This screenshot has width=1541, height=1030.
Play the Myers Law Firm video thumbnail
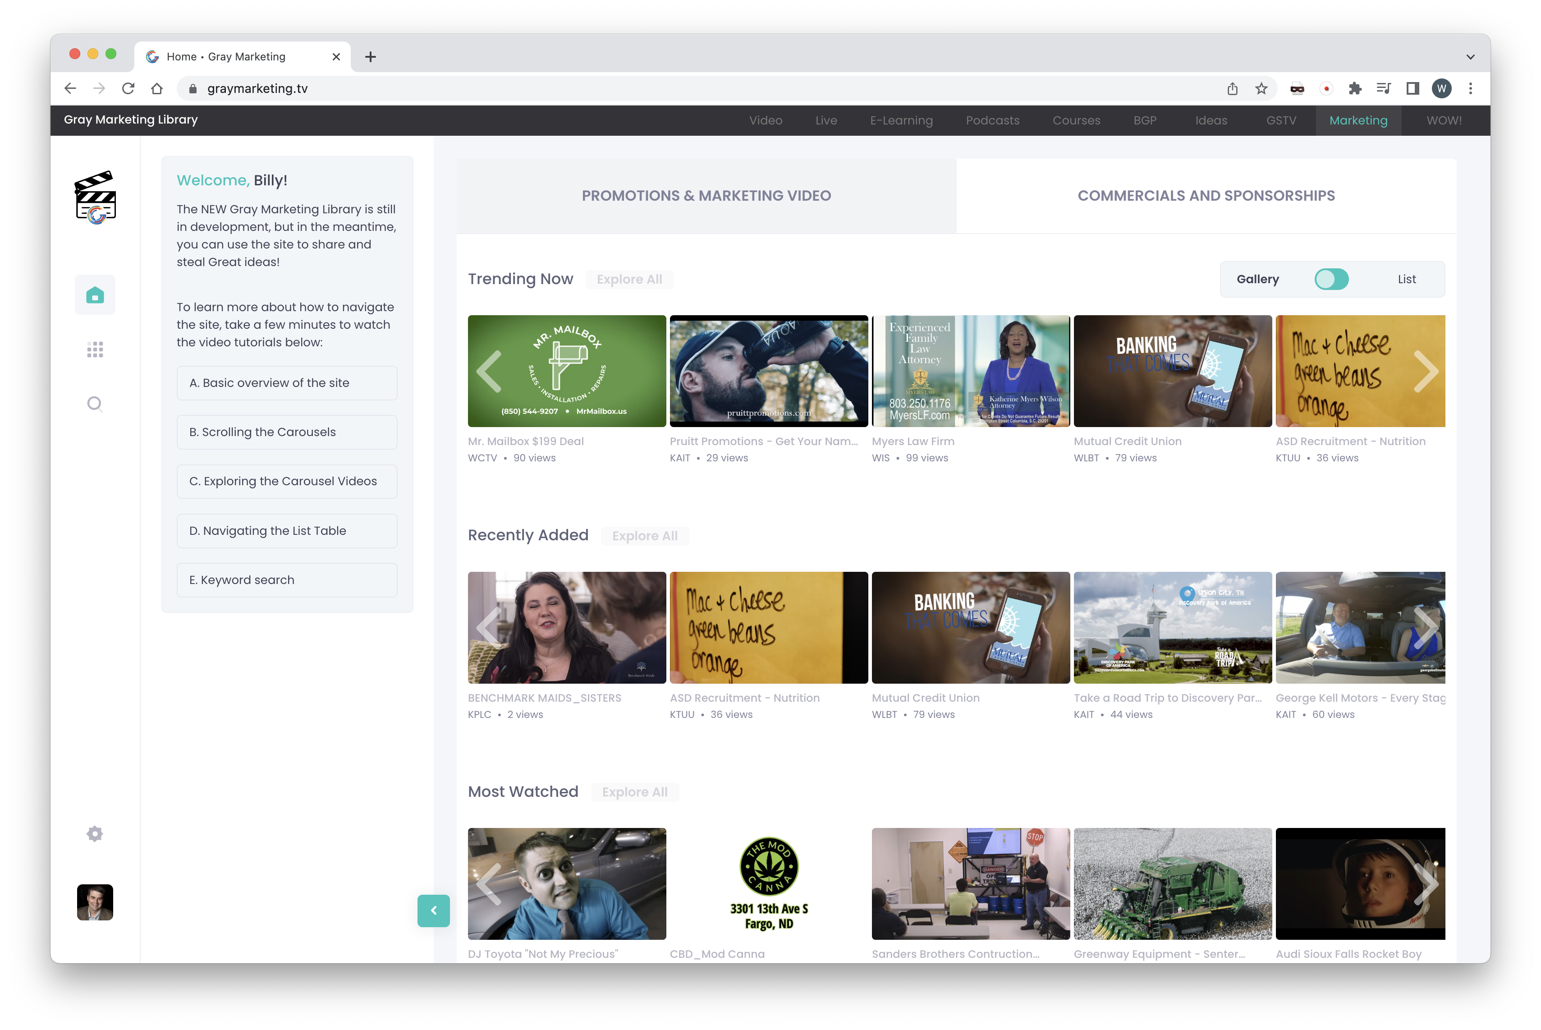970,371
